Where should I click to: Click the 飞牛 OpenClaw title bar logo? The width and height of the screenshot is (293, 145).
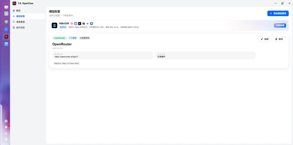click(x=14, y=3)
